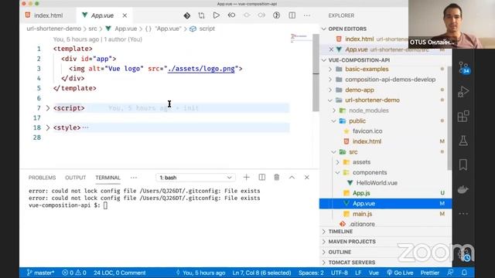The width and height of the screenshot is (495, 278).
Task: Expand the MAVEN PROJECTS section
Action: point(352,242)
